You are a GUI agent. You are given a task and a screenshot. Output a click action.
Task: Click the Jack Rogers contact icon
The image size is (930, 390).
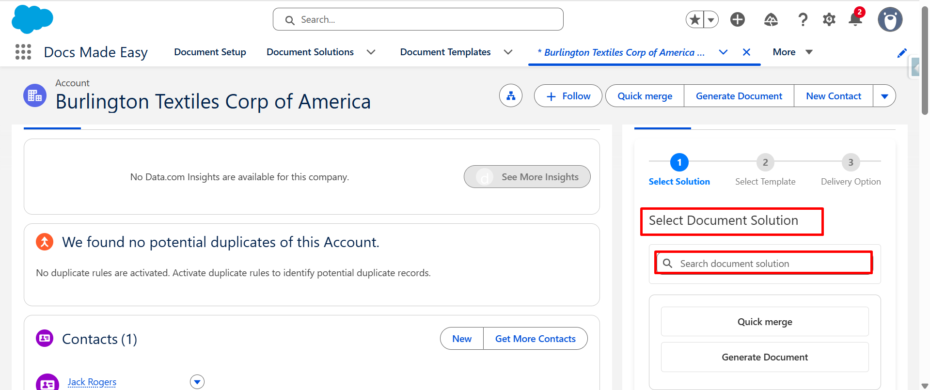47,382
